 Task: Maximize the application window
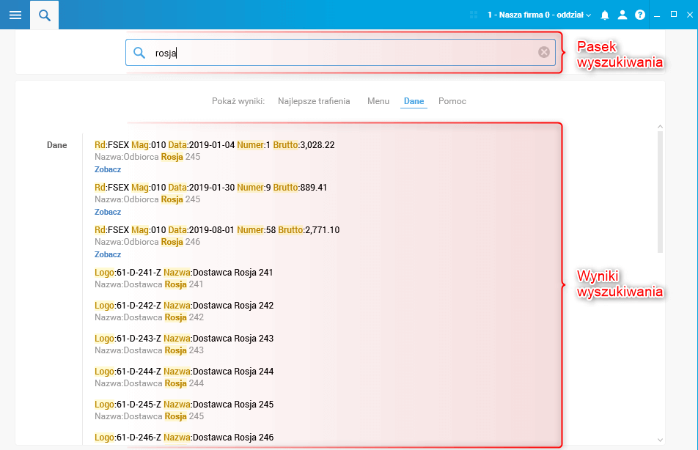point(674,15)
